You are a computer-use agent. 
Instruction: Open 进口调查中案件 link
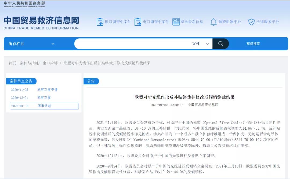tap(118, 22)
